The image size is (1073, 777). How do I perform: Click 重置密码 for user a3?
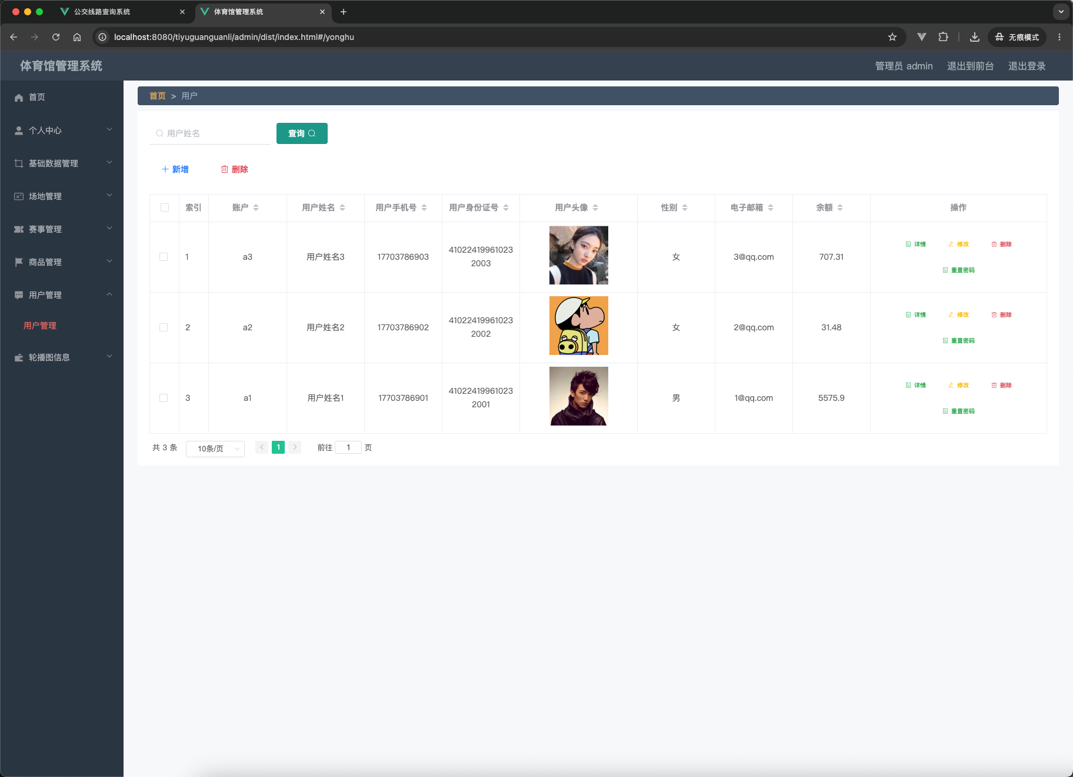(x=959, y=270)
